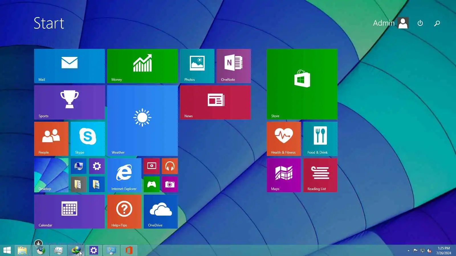
Task: Launch the Help+Tips tile
Action: 124,212
